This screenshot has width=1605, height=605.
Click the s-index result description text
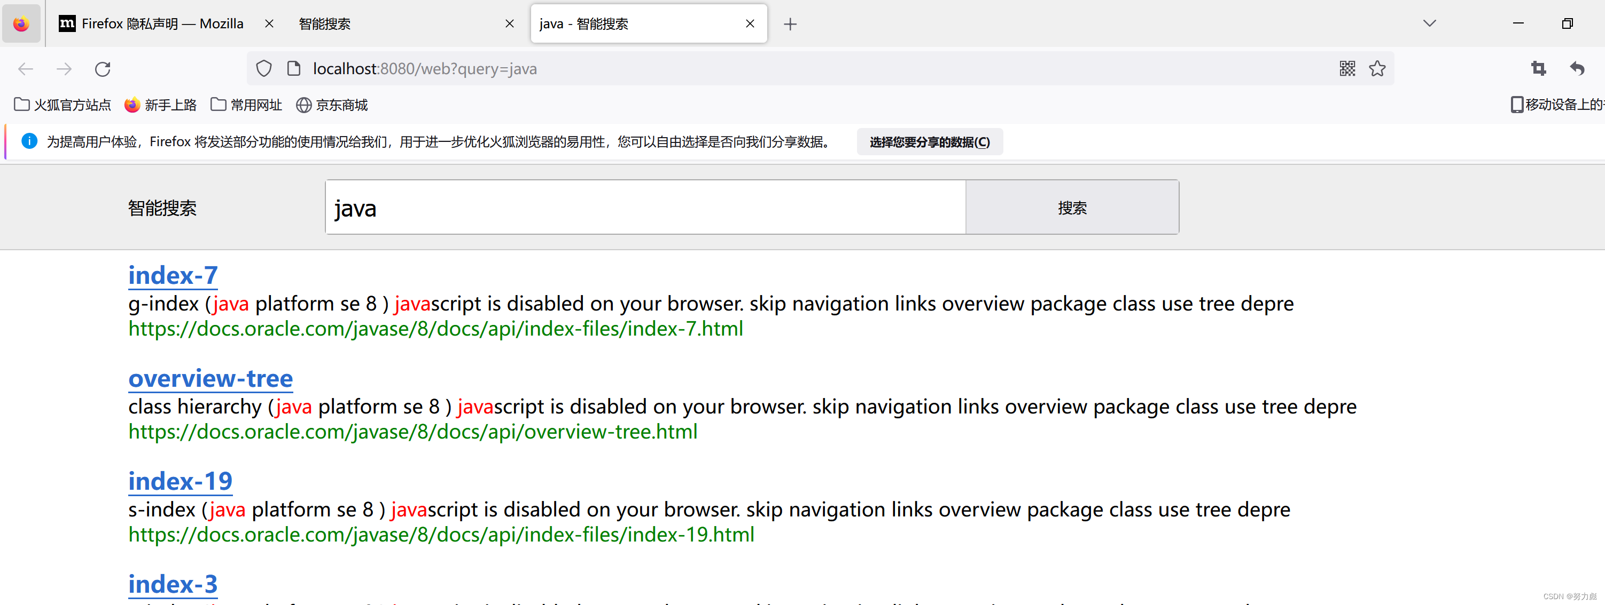[709, 509]
